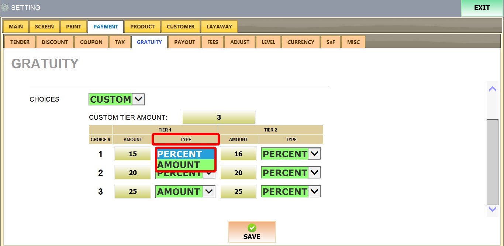504x246 pixels.
Task: Select PERCENT option in open dropdown list
Action: point(185,154)
